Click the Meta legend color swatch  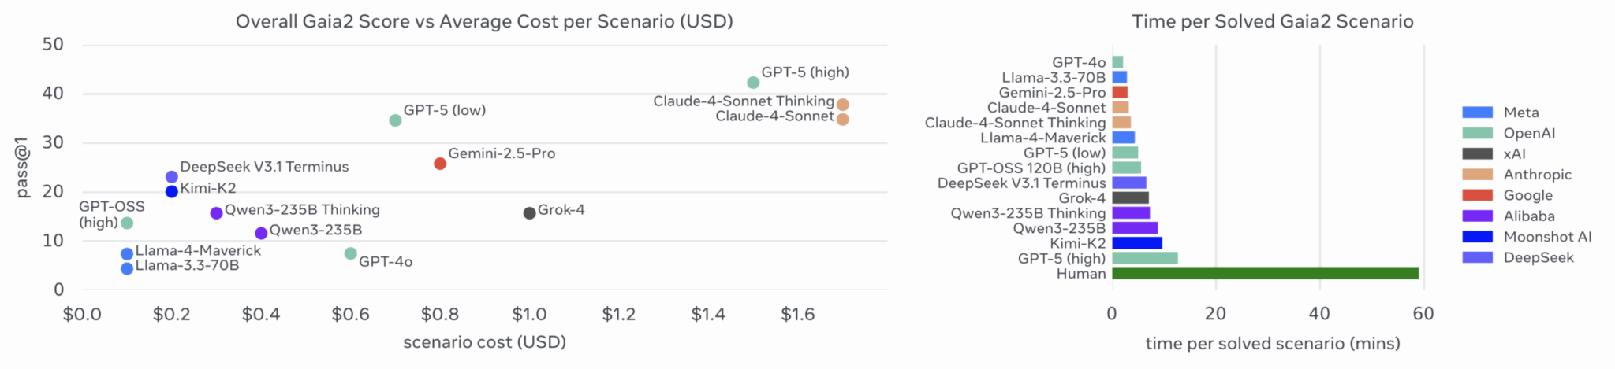[x=1477, y=113]
